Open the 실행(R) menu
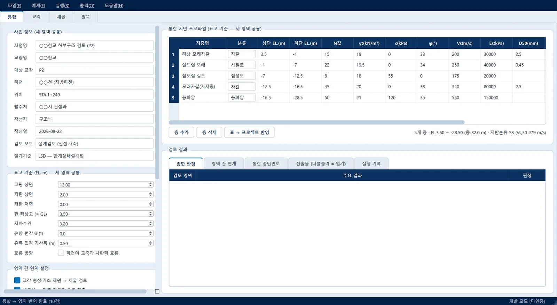557x305 pixels. 62,6
